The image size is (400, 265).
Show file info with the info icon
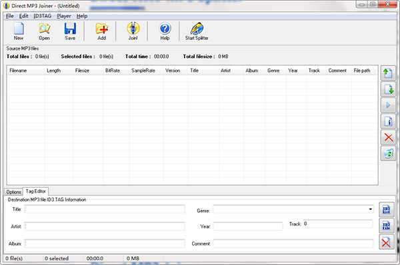coord(388,121)
